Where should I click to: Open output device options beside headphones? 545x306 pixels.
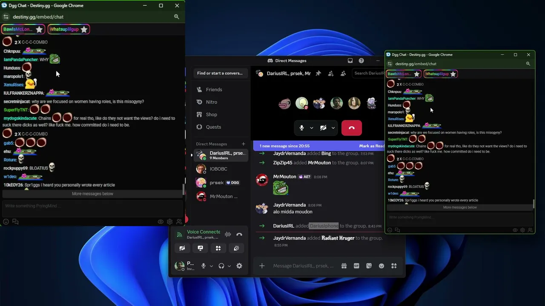pos(229,266)
